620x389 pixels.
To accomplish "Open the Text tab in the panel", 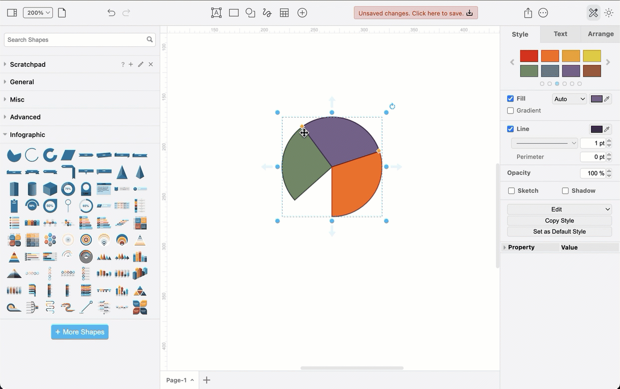I will point(560,34).
